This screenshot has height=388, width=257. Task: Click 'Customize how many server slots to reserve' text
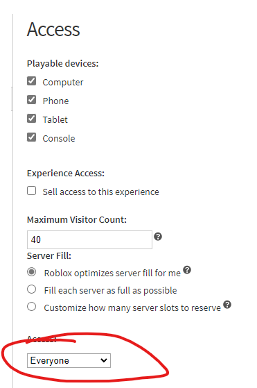[132, 307]
